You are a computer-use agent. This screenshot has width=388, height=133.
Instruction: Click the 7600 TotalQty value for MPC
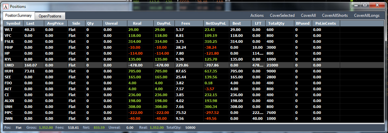pyautogui.click(x=271, y=113)
